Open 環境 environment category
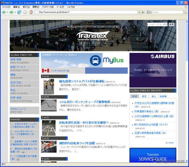The image size is (189, 167). coord(24,76)
